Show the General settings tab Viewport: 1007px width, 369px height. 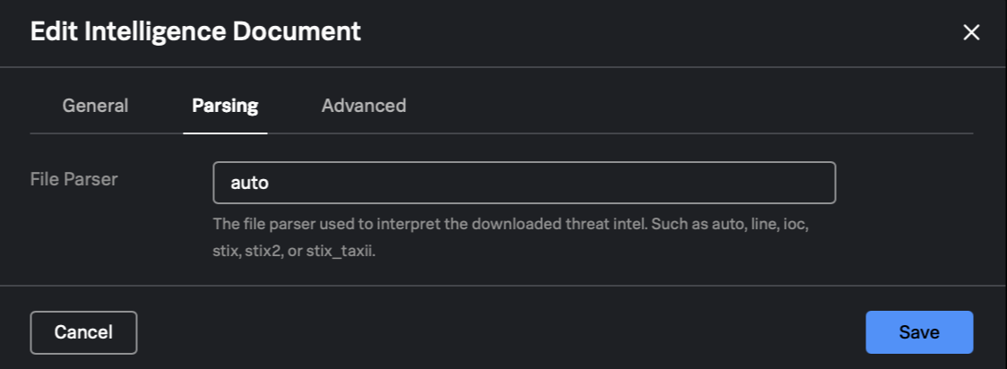click(95, 106)
